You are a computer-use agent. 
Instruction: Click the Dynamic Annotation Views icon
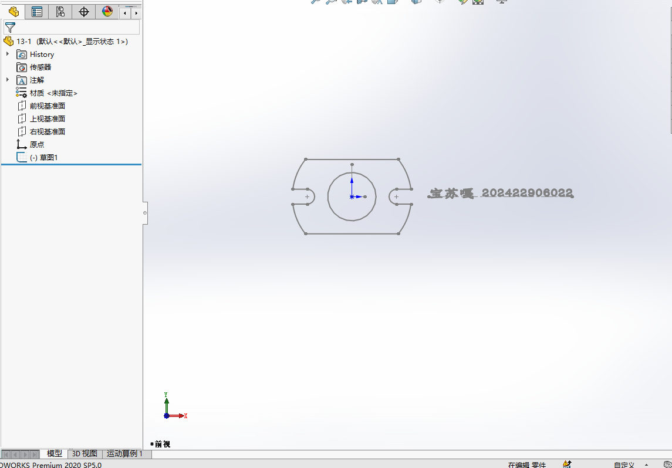point(377,1)
